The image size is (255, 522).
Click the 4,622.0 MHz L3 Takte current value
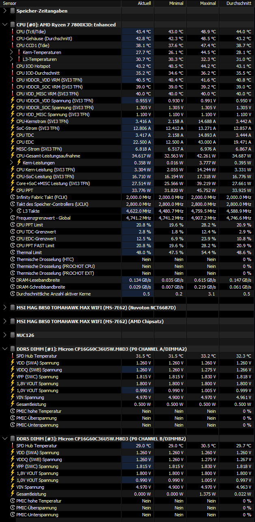tap(139, 211)
